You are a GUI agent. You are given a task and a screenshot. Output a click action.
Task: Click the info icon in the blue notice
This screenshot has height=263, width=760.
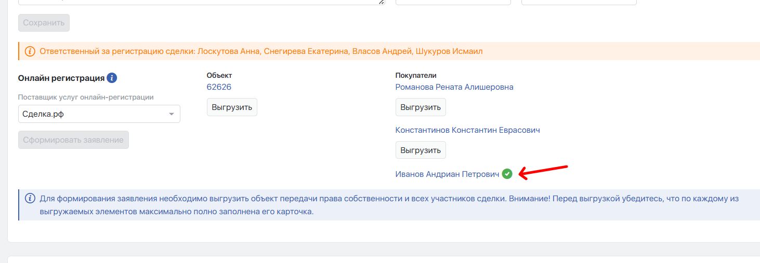pos(30,198)
